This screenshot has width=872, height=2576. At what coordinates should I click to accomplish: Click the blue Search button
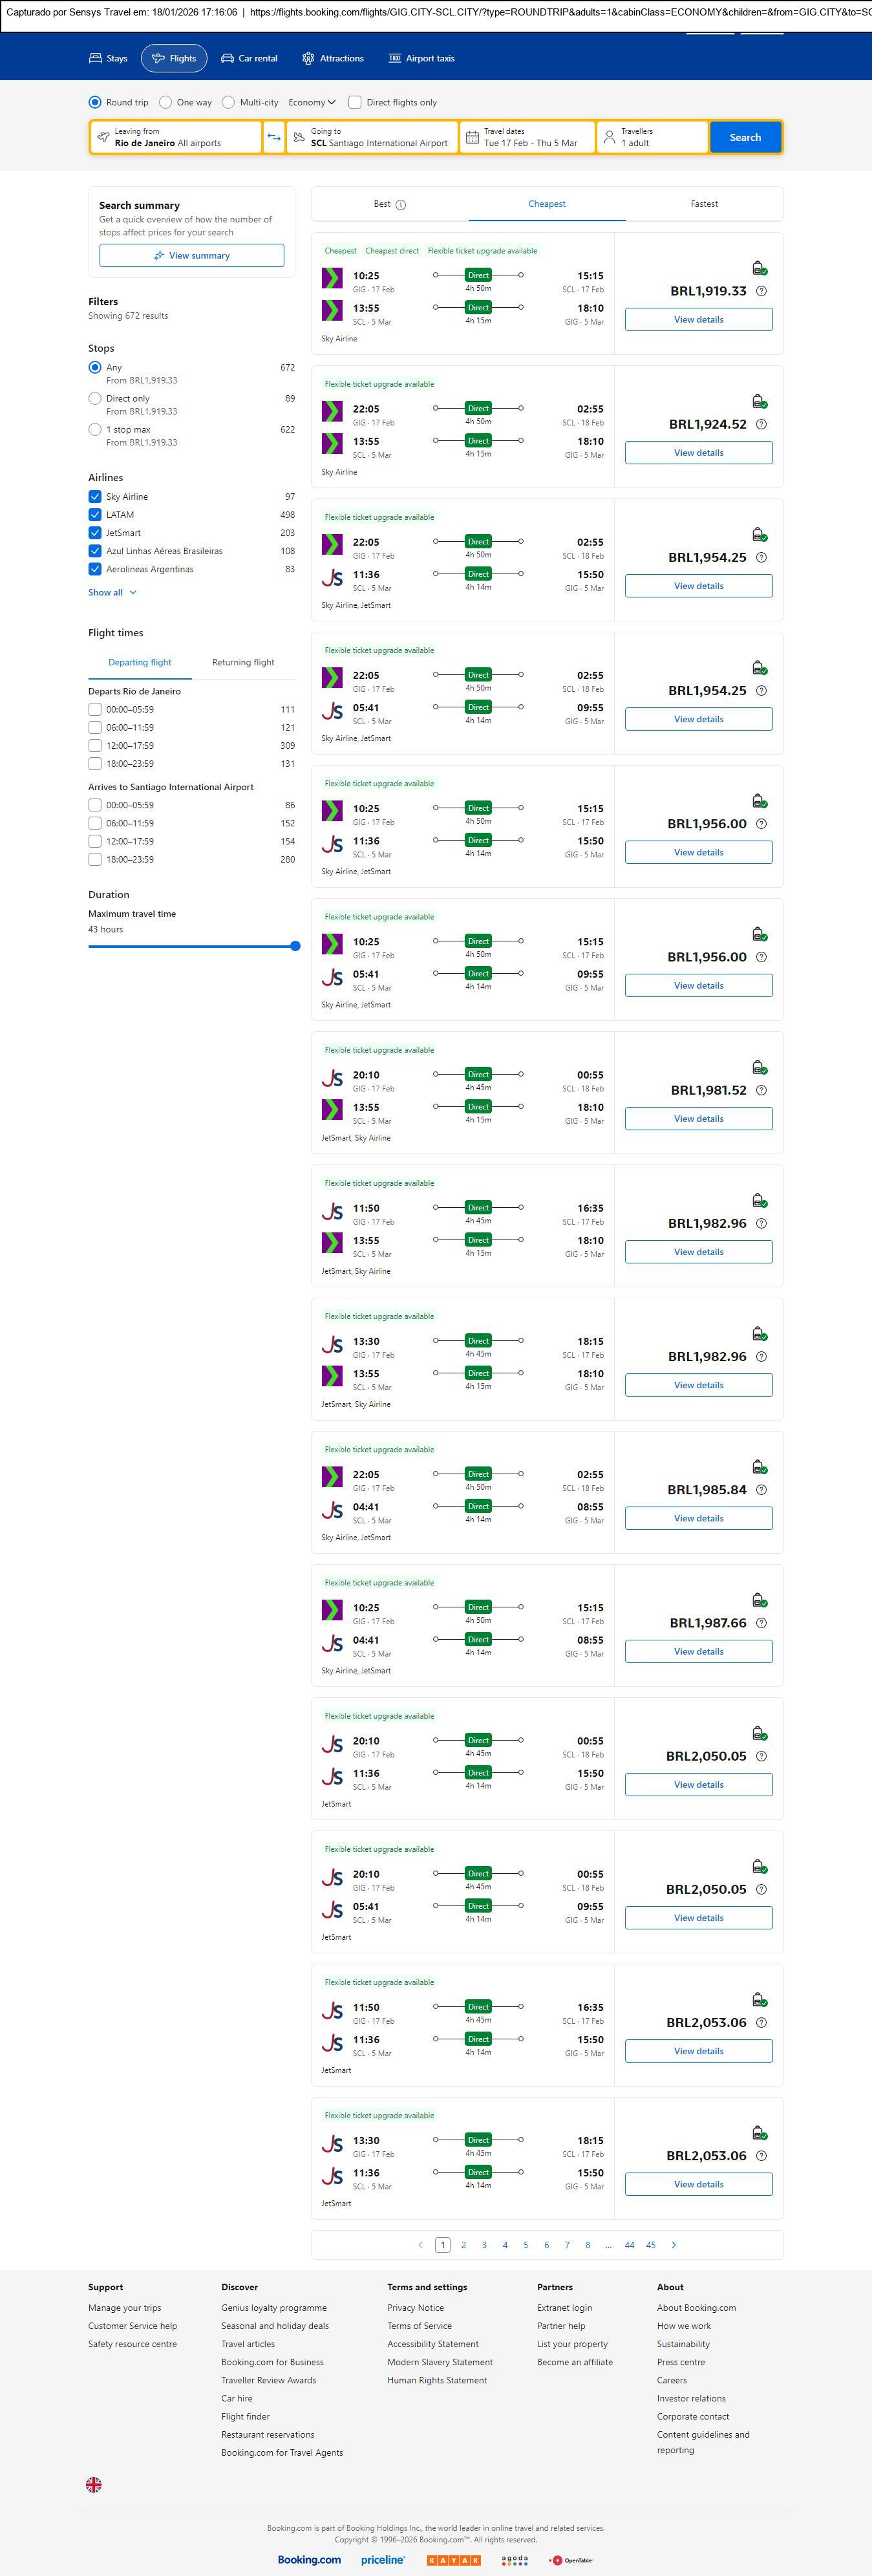[x=745, y=137]
